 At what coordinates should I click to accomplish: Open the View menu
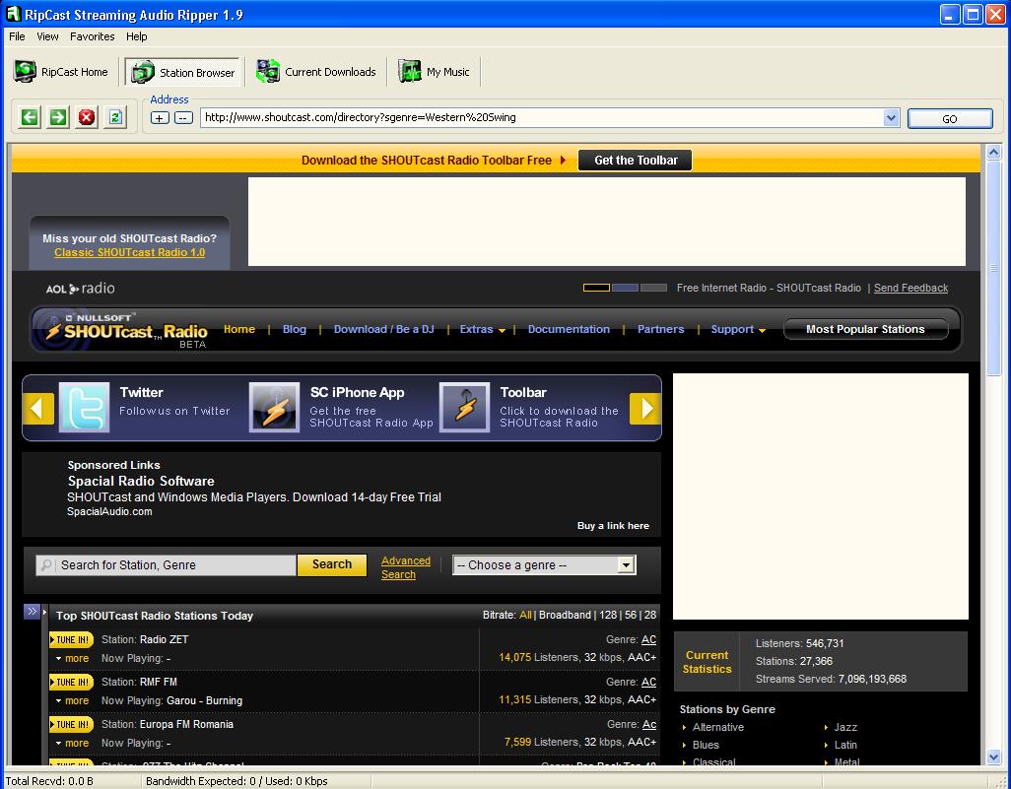(x=47, y=36)
